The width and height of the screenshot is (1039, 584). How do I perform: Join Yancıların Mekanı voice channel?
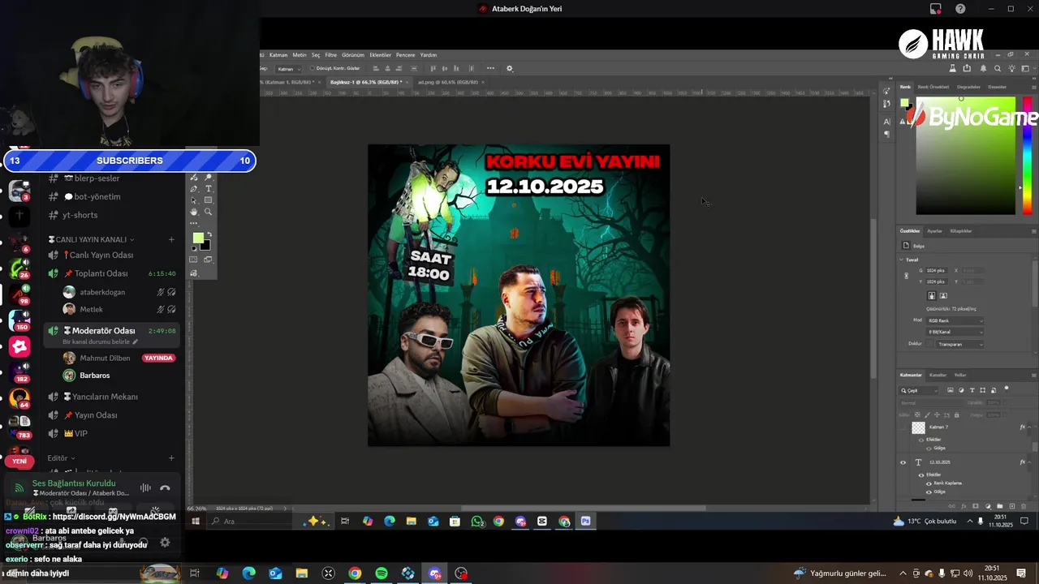click(105, 397)
